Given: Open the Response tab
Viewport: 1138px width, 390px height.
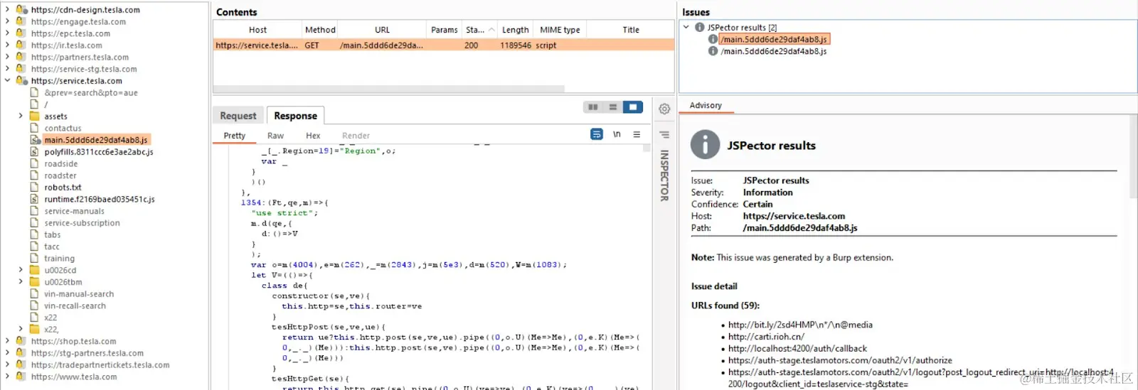Looking at the screenshot, I should (x=295, y=116).
